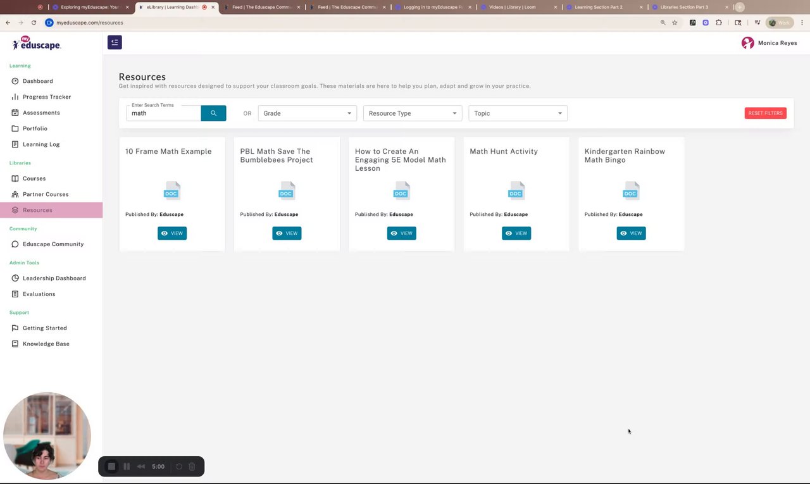Click the Loom webcam bubble

pos(47,437)
